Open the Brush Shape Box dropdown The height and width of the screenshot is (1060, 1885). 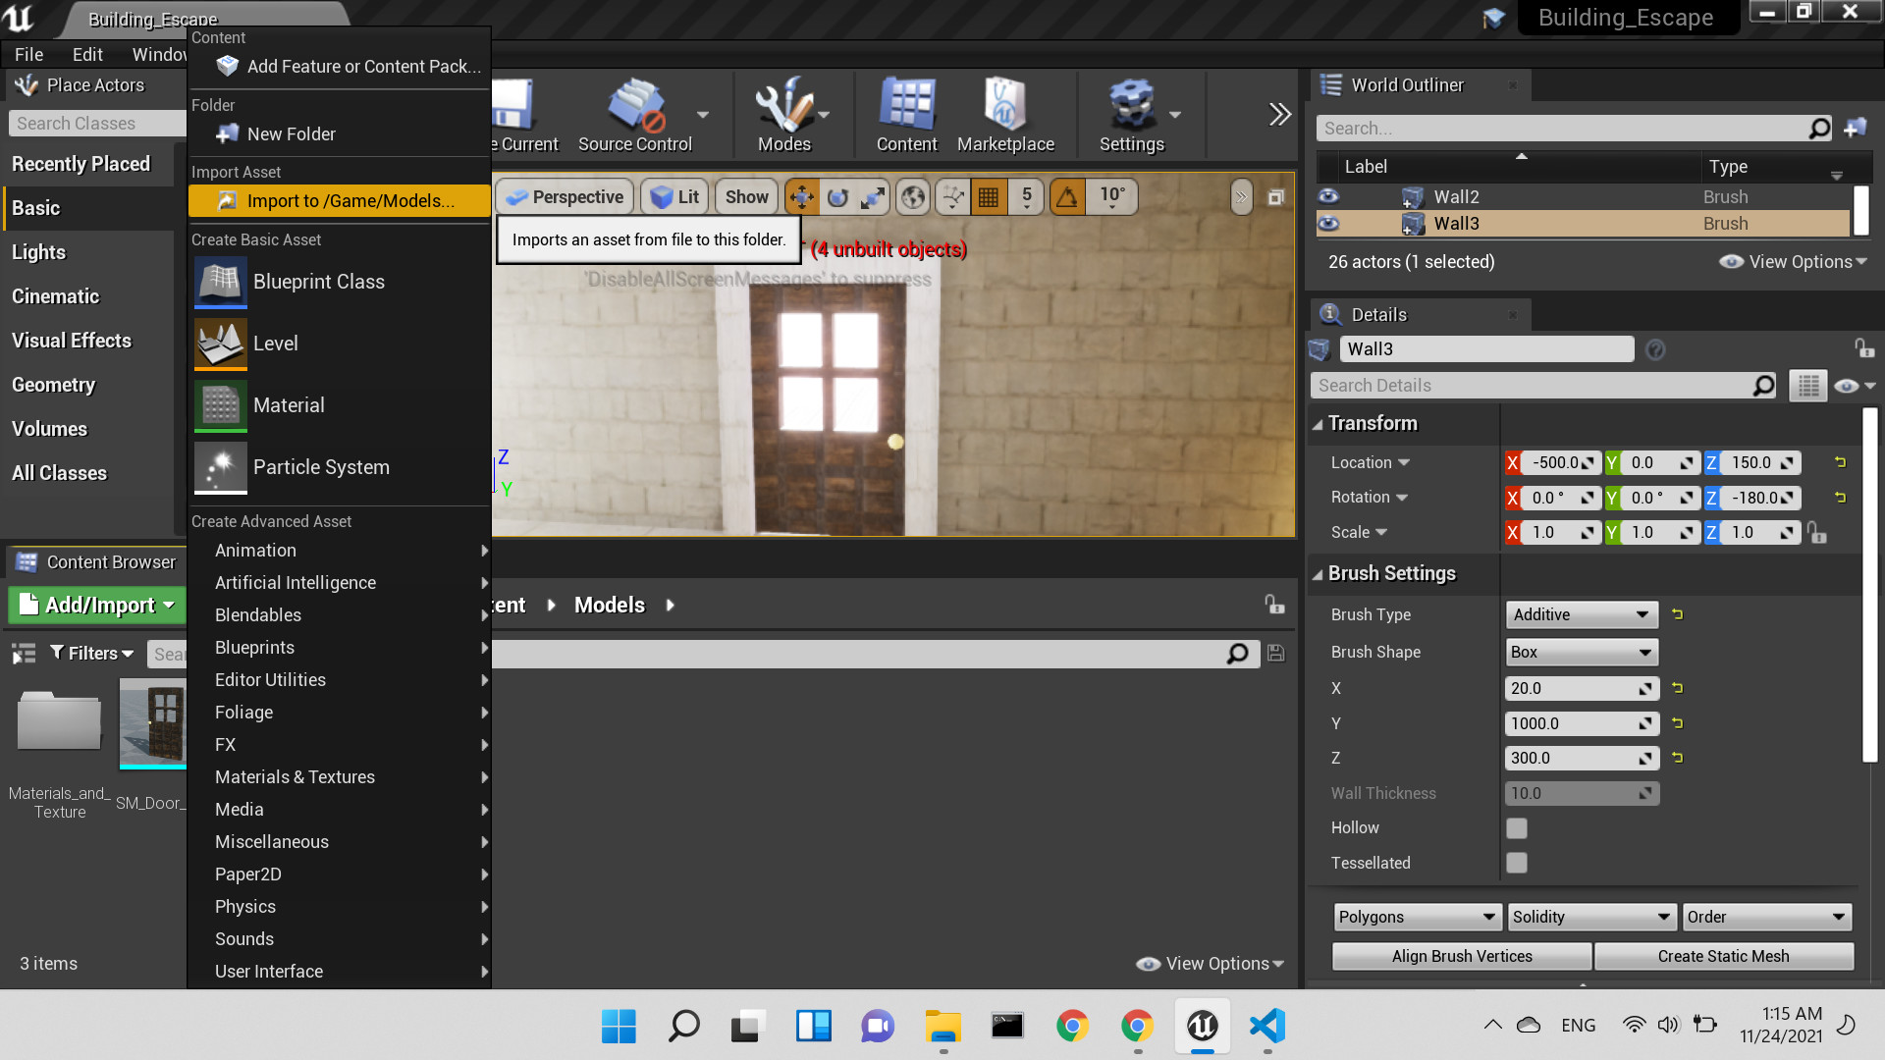click(x=1581, y=652)
